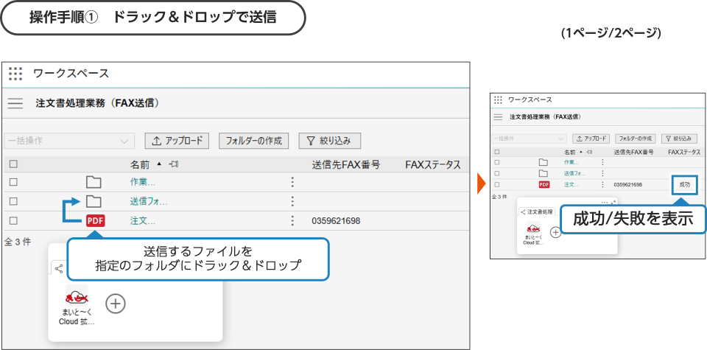The image size is (707, 350).
Task: Open kebab menu of 作業… row in the drag-and-drop step screen
Action: tap(292, 182)
